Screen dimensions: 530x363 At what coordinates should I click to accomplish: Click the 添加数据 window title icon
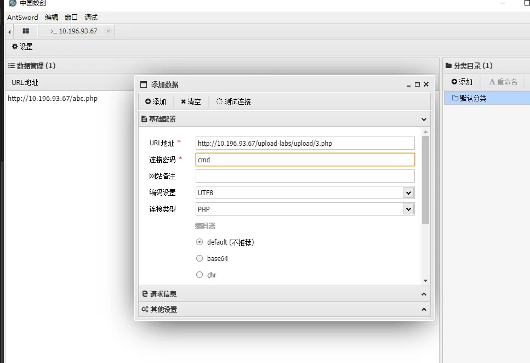144,84
